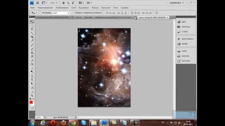Select the Dodge tool
Screen dimensions: 225x126
[x=32, y=71]
